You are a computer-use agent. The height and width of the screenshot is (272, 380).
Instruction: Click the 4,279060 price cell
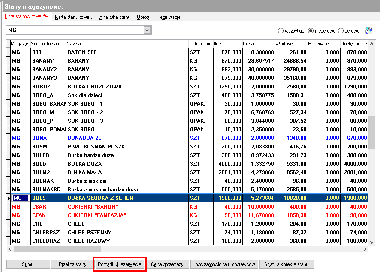(259, 172)
